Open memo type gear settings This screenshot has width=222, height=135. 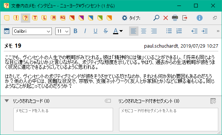coord(125,18)
